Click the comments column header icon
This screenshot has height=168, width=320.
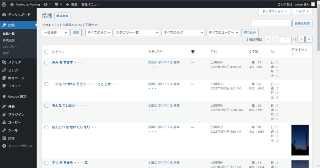(193, 52)
